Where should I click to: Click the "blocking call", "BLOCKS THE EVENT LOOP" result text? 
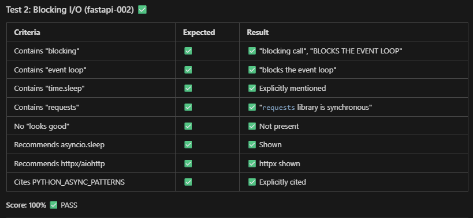[x=331, y=51]
